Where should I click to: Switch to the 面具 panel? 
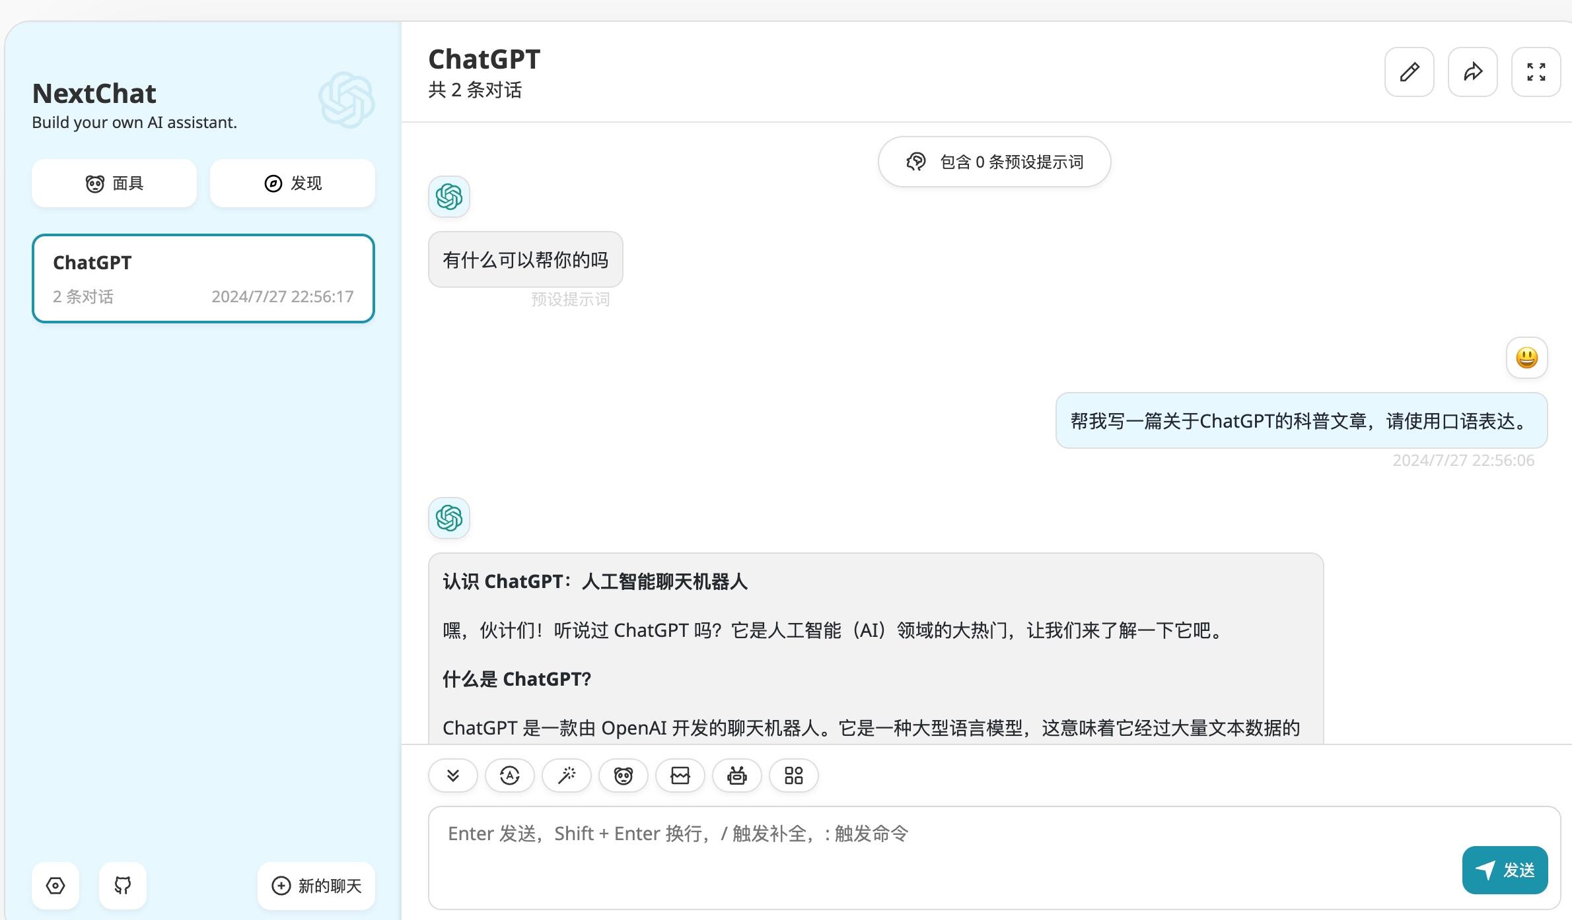tap(114, 183)
